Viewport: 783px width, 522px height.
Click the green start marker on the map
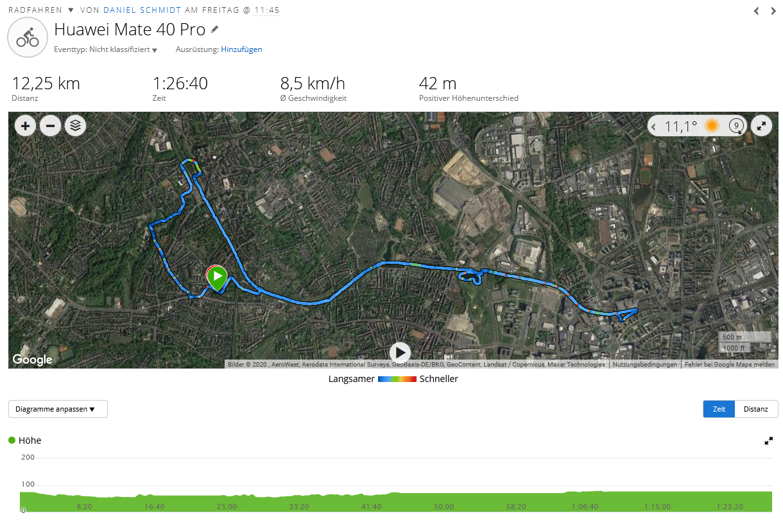pos(217,277)
